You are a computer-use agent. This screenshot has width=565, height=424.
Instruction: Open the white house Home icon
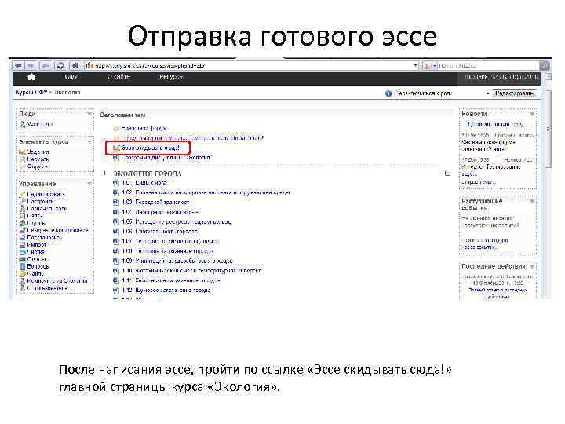[31, 77]
